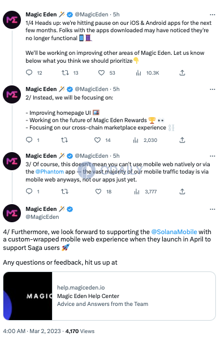Like the second tweet with 14 likes

pos(97,140)
